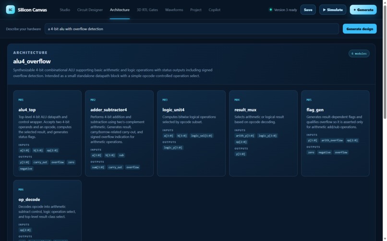
Task: Click overflow output chip in flag_gen
Action: coord(341,152)
